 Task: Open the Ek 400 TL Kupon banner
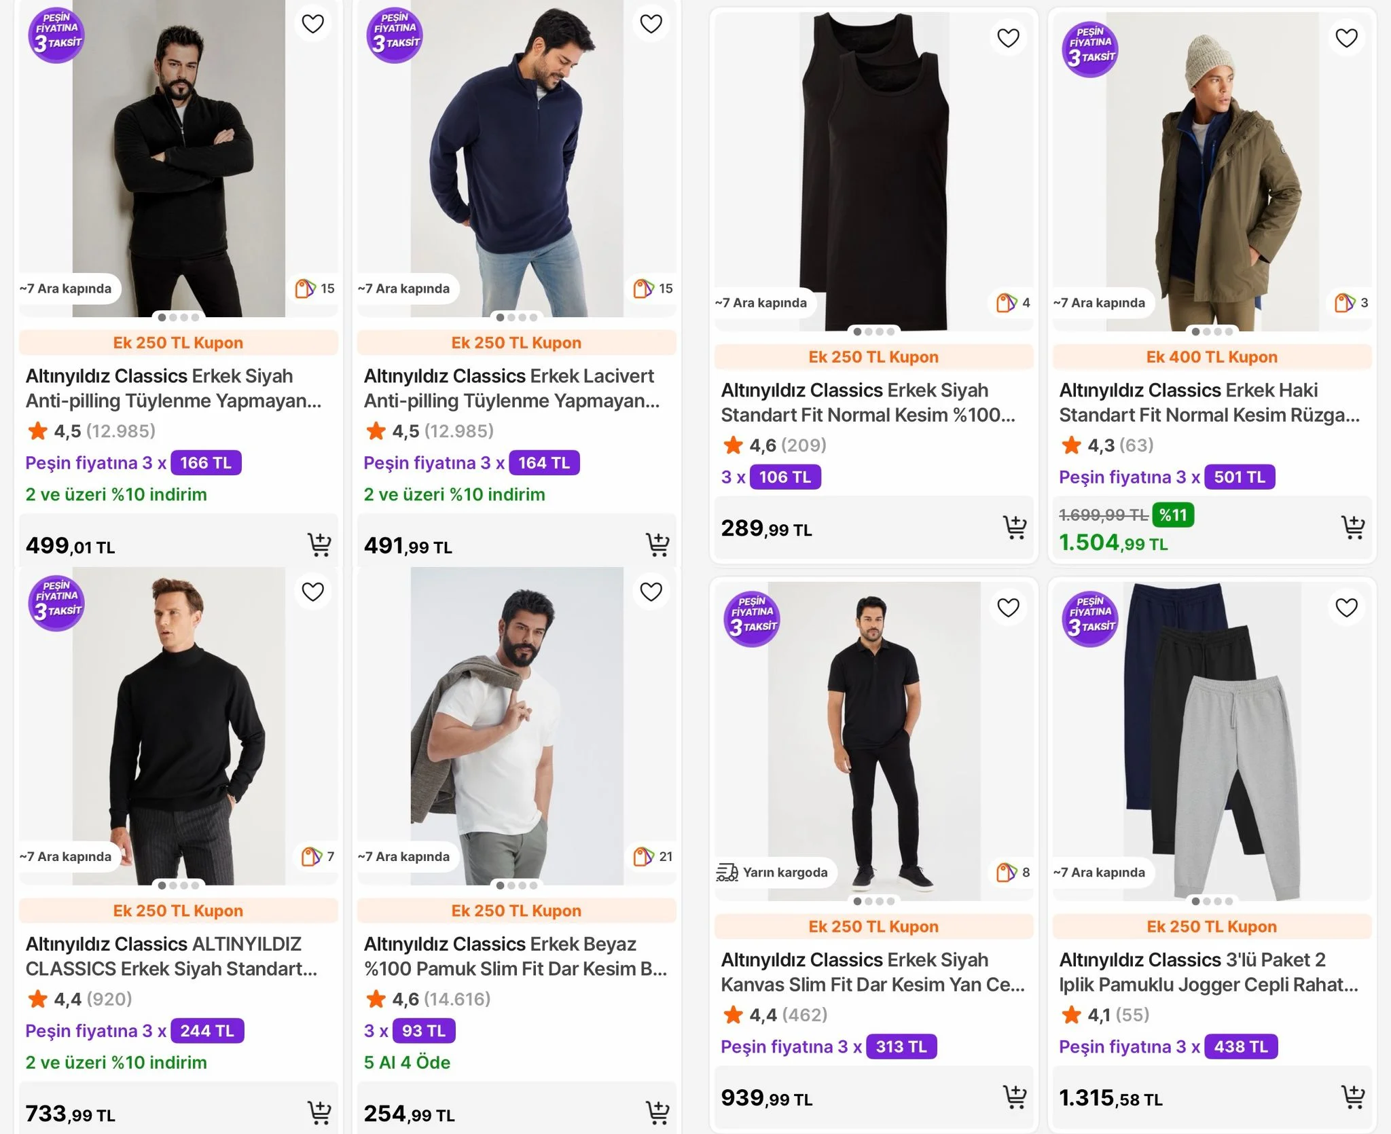(x=1212, y=357)
